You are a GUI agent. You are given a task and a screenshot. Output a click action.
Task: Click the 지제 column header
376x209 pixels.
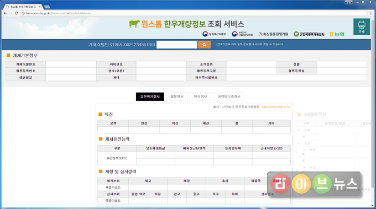[234, 194]
